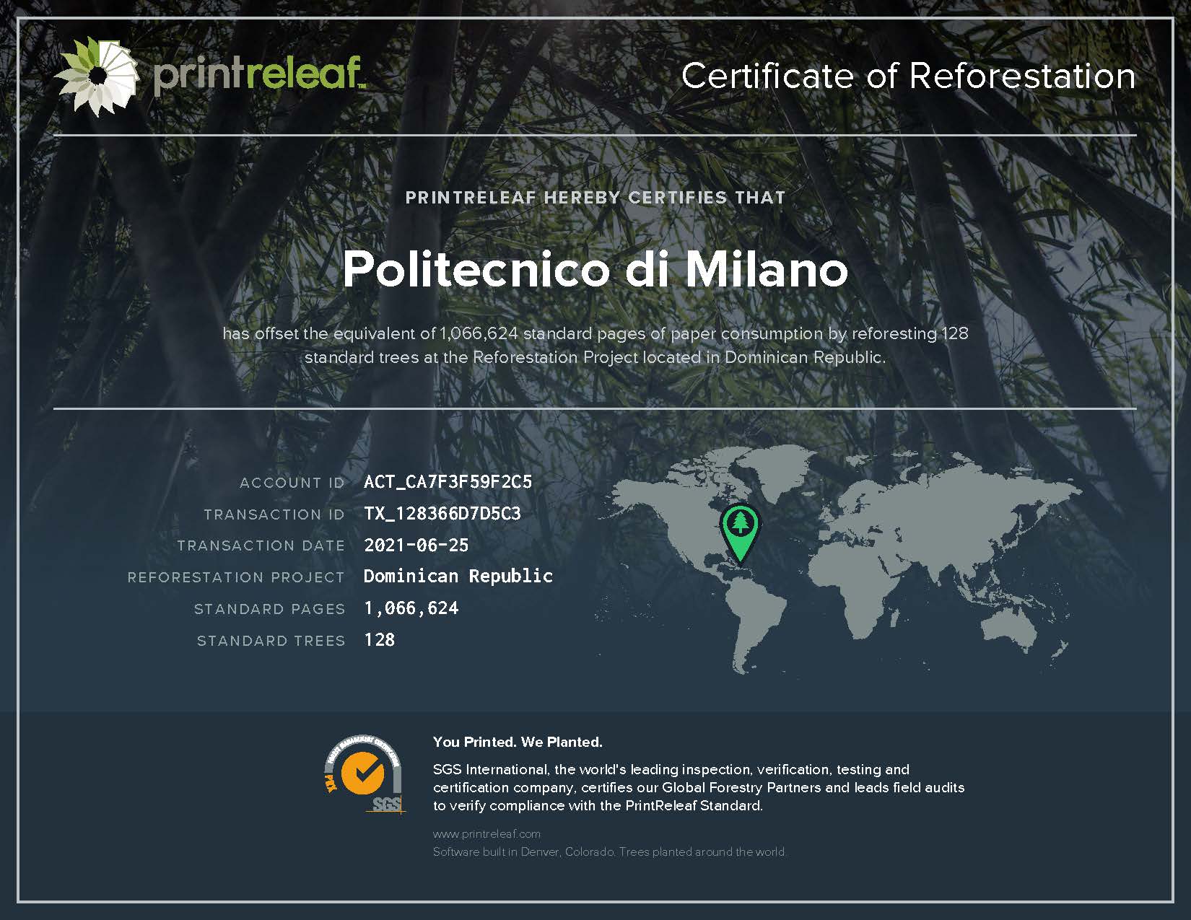Viewport: 1191px width, 920px height.
Task: Click the STANDARD TREES label
Action: point(271,641)
